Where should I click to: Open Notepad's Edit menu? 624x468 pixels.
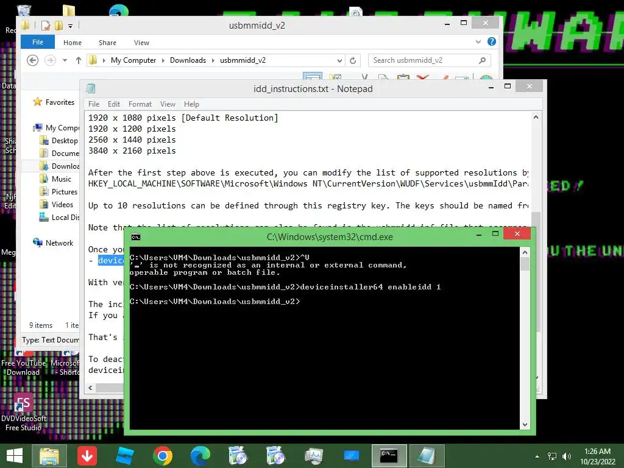[114, 104]
